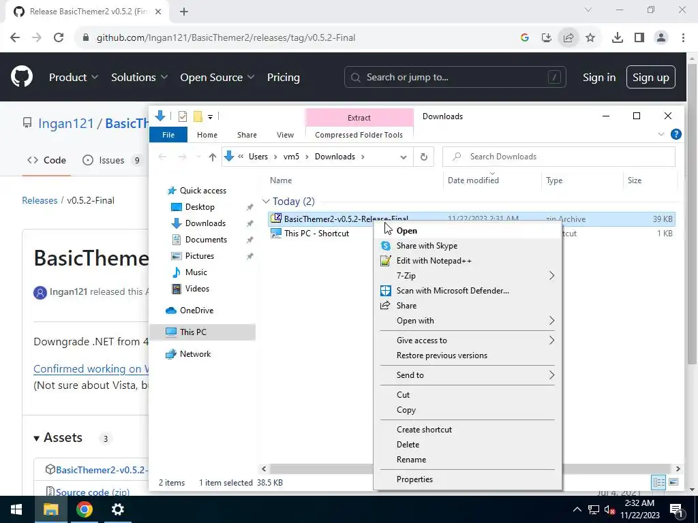Open a new Chrome tab
This screenshot has width=698, height=523.
(x=184, y=12)
